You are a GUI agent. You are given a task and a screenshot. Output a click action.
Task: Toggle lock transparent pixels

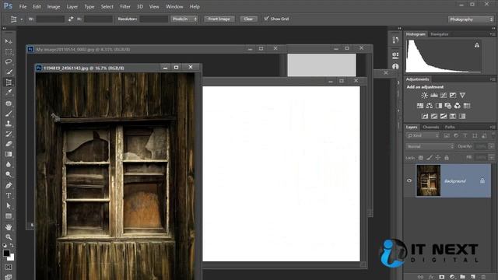pyautogui.click(x=420, y=157)
